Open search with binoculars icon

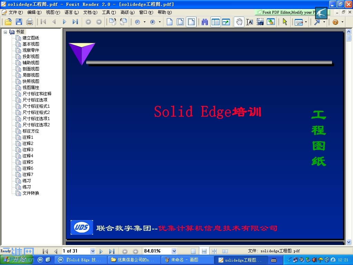click(205, 22)
